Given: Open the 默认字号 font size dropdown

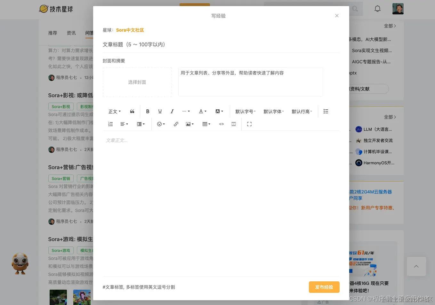Looking at the screenshot, I should click(245, 111).
